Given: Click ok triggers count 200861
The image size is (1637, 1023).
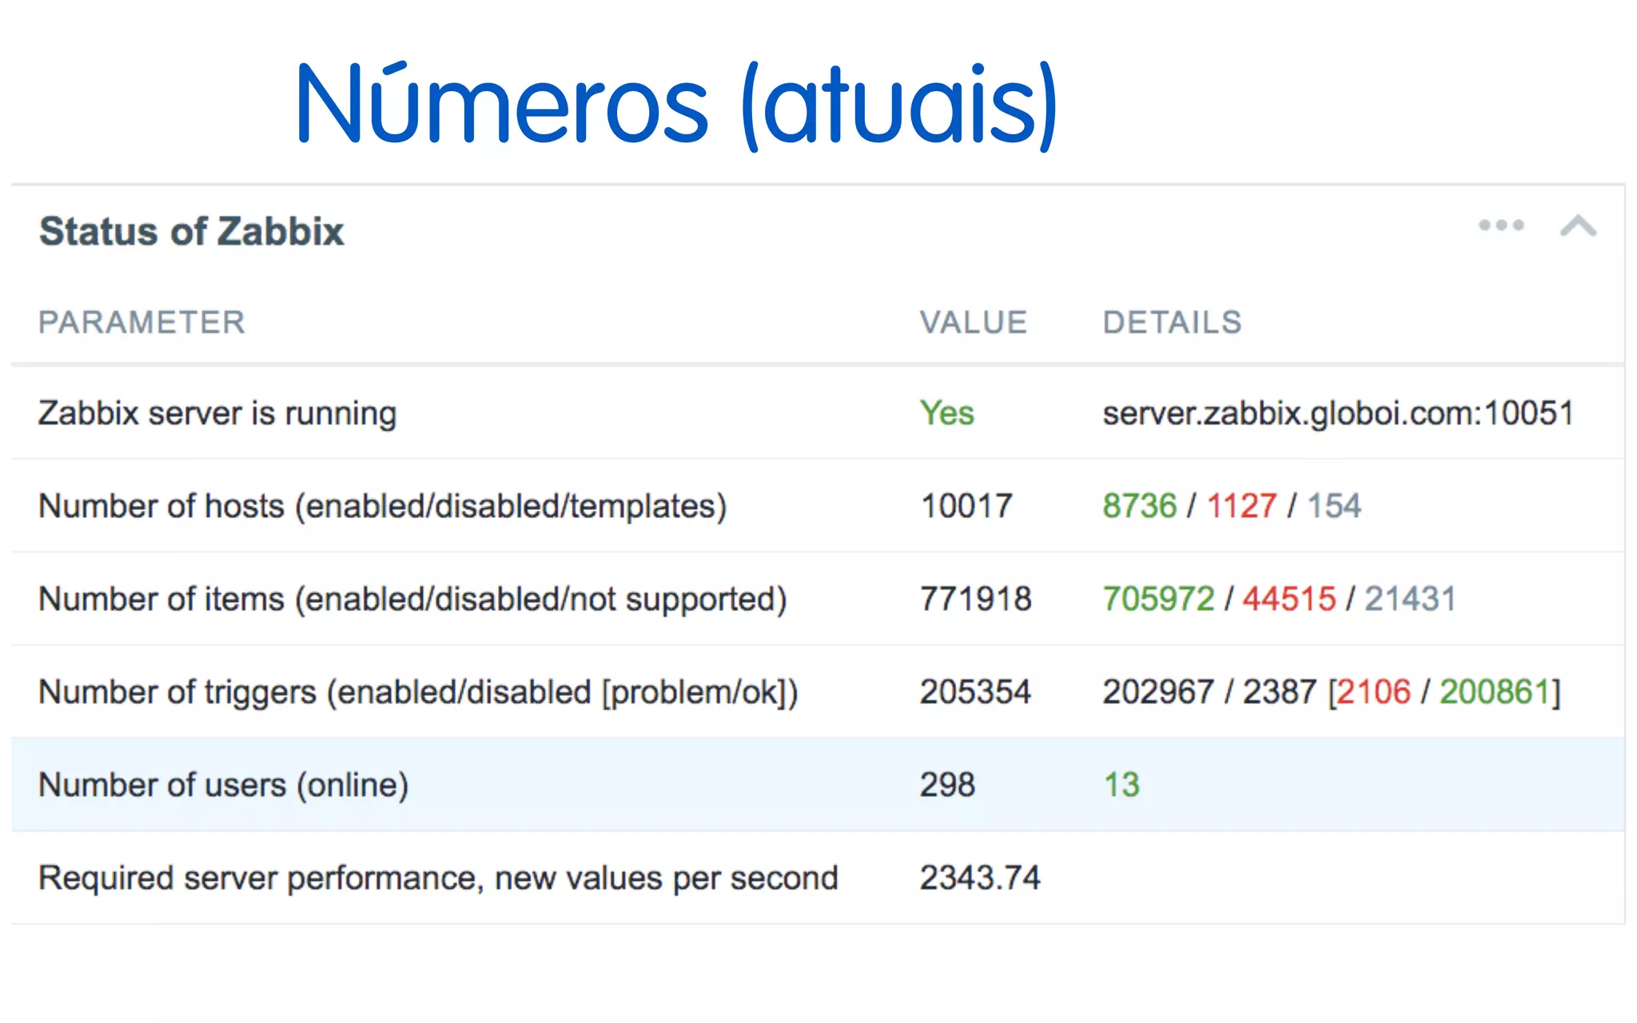Looking at the screenshot, I should click(1495, 692).
